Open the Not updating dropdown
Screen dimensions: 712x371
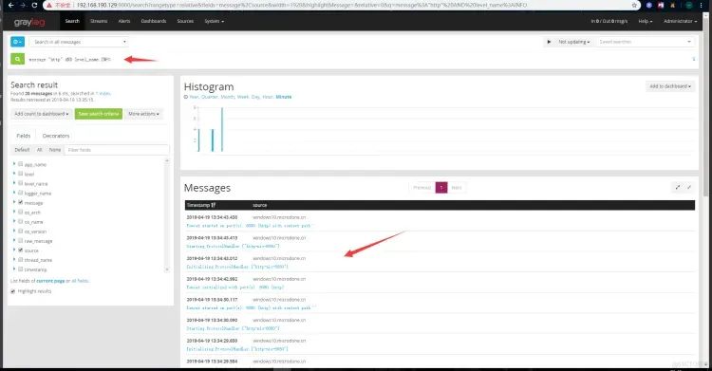(574, 42)
